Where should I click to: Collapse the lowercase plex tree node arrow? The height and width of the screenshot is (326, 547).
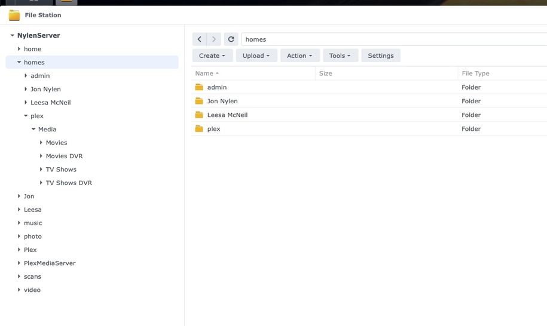click(26, 116)
